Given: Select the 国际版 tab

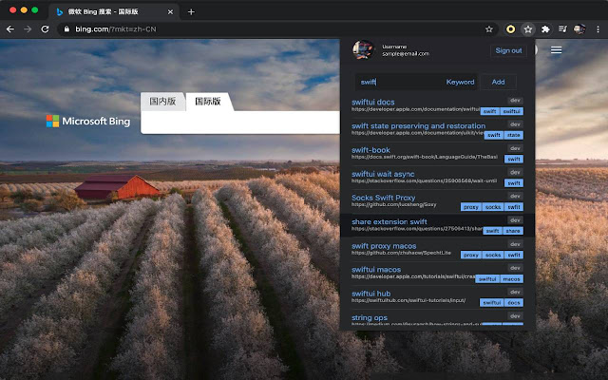Looking at the screenshot, I should [x=208, y=102].
